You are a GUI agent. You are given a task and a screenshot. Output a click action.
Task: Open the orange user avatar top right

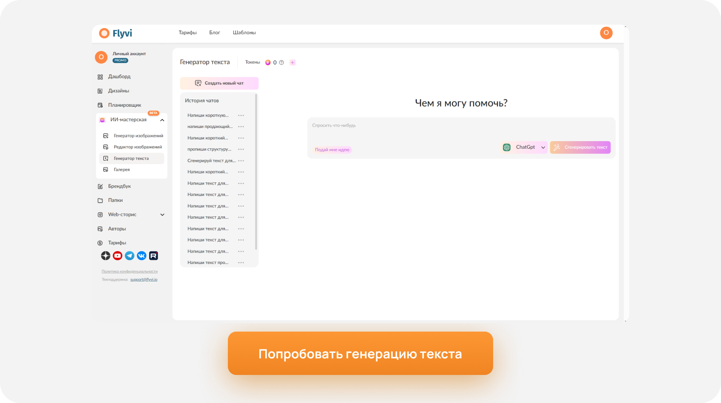606,33
